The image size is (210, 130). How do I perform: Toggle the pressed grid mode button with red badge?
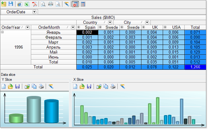point(75,4)
